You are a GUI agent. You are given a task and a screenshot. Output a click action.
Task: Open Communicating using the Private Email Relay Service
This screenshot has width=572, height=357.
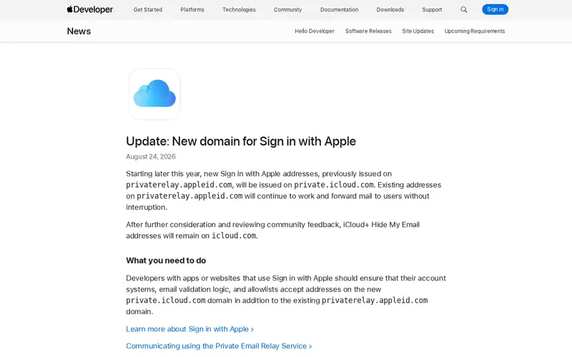point(219,346)
